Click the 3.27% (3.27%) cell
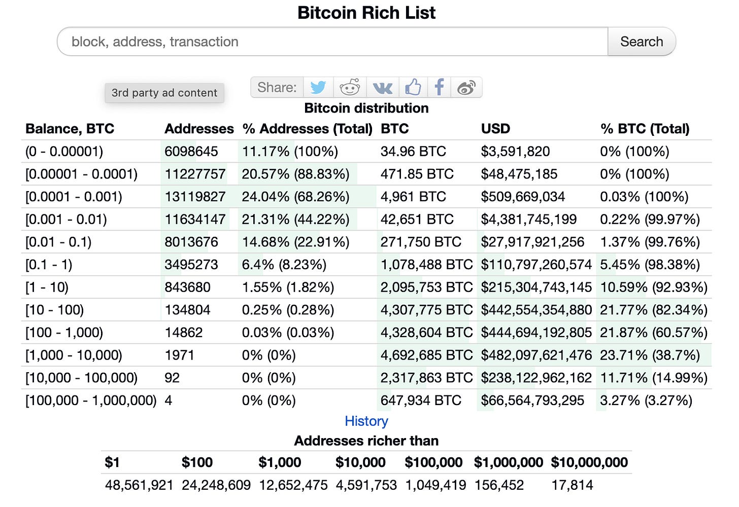Image resolution: width=739 pixels, height=507 pixels. coord(646,401)
